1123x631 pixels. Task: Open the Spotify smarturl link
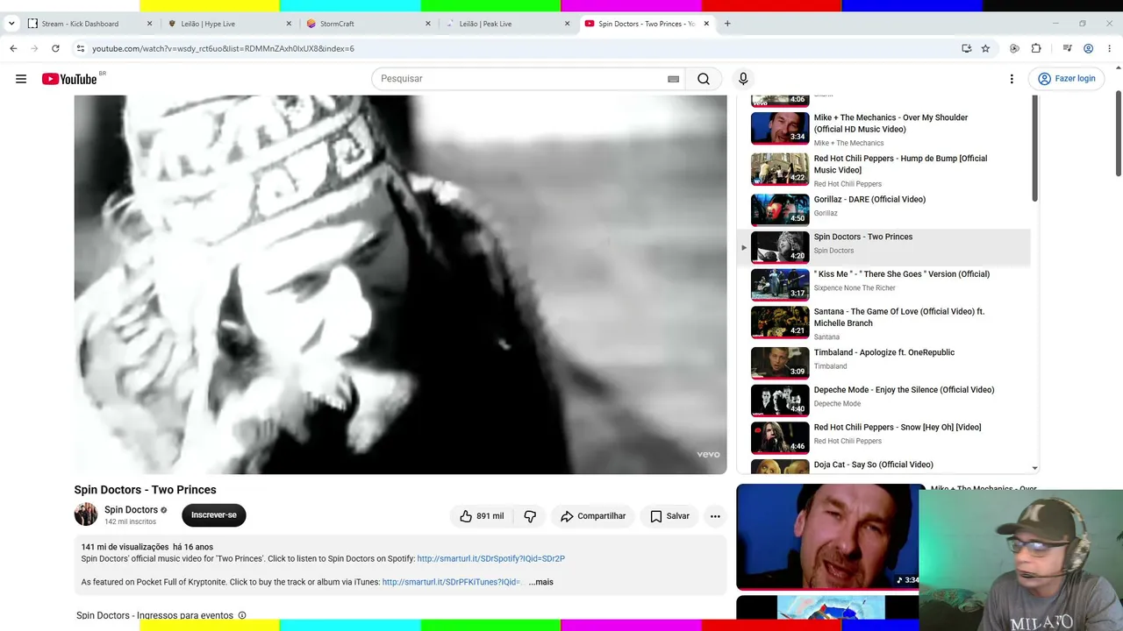click(490, 558)
